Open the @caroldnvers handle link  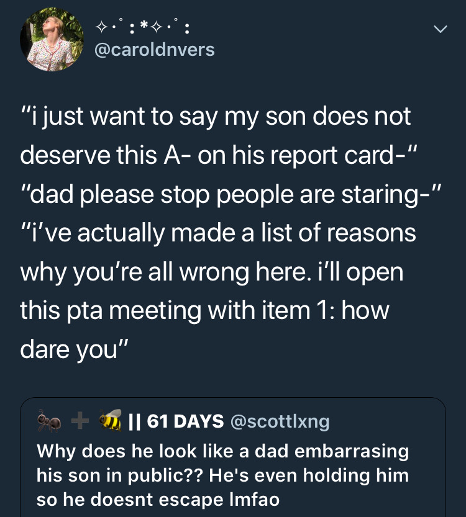(x=154, y=50)
